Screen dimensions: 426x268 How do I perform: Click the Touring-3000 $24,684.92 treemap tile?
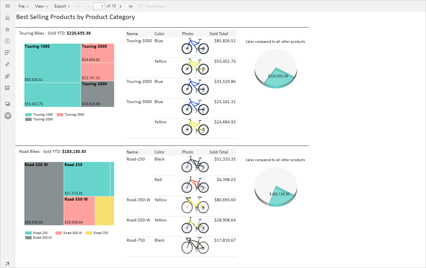coord(97,53)
